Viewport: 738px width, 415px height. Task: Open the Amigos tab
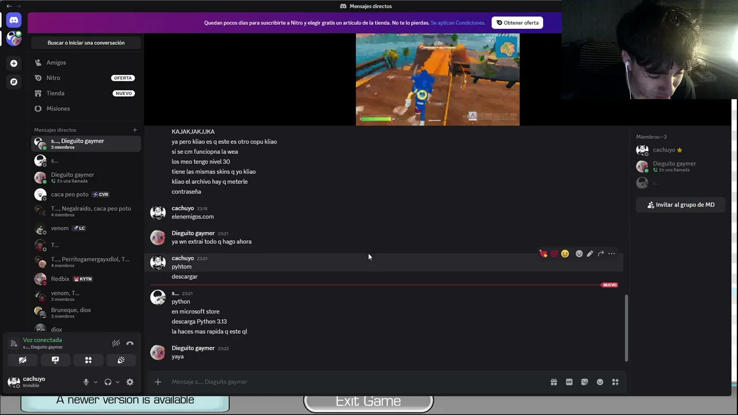point(86,62)
